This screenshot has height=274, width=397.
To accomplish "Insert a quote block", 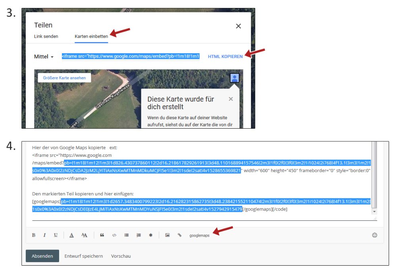I will pyautogui.click(x=102, y=235).
